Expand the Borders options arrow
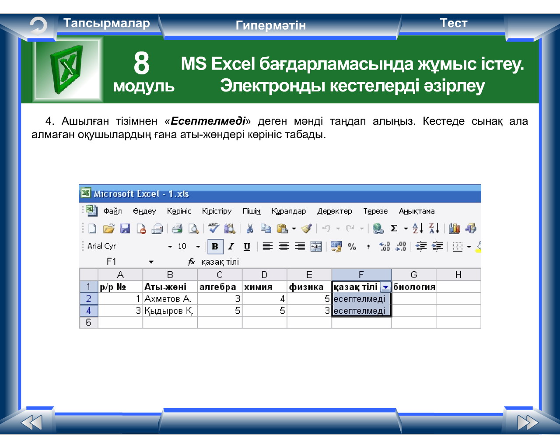560x448 pixels. pos(469,247)
